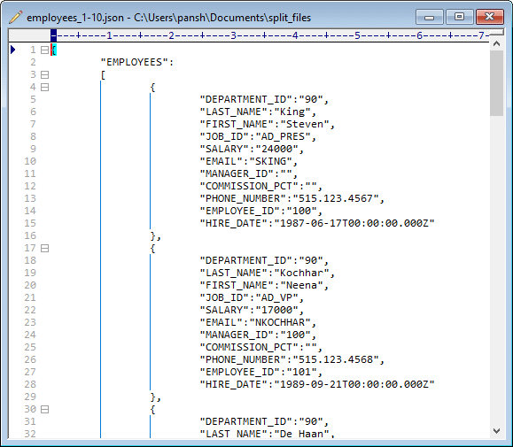Click the vertical scrollbar thumb
513x447 pixels.
pos(496,83)
